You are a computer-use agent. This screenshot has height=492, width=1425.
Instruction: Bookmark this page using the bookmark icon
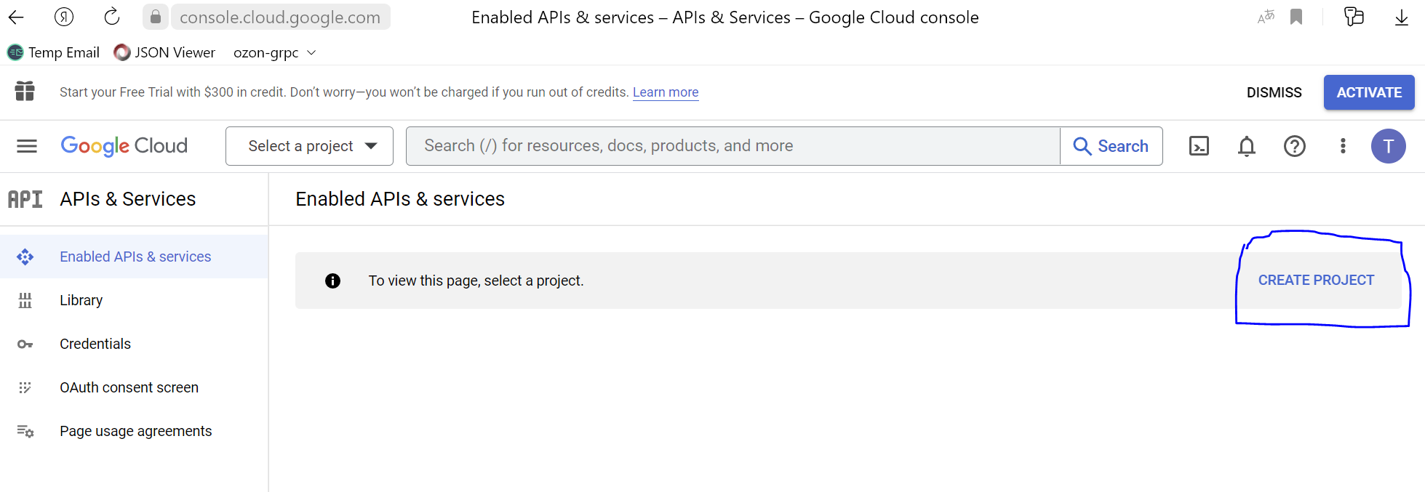(x=1296, y=17)
